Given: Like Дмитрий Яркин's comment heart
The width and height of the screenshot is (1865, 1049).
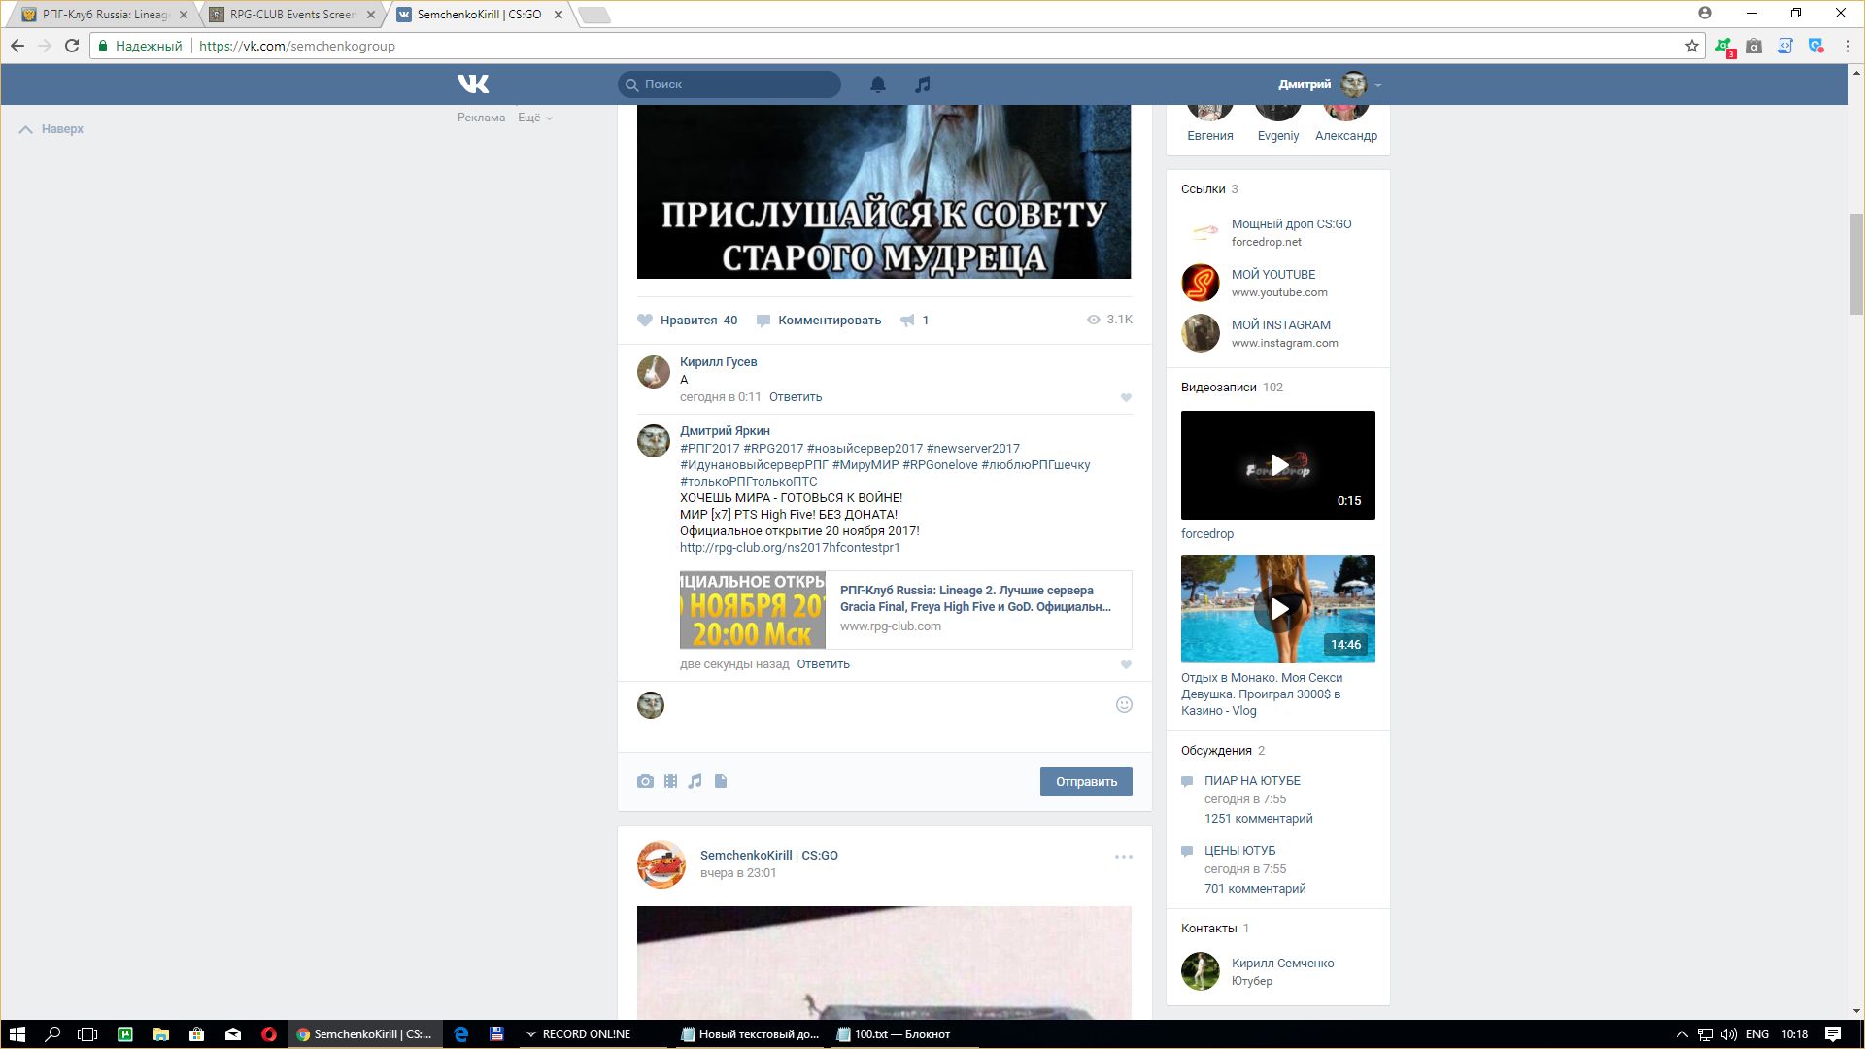Looking at the screenshot, I should (x=1126, y=664).
